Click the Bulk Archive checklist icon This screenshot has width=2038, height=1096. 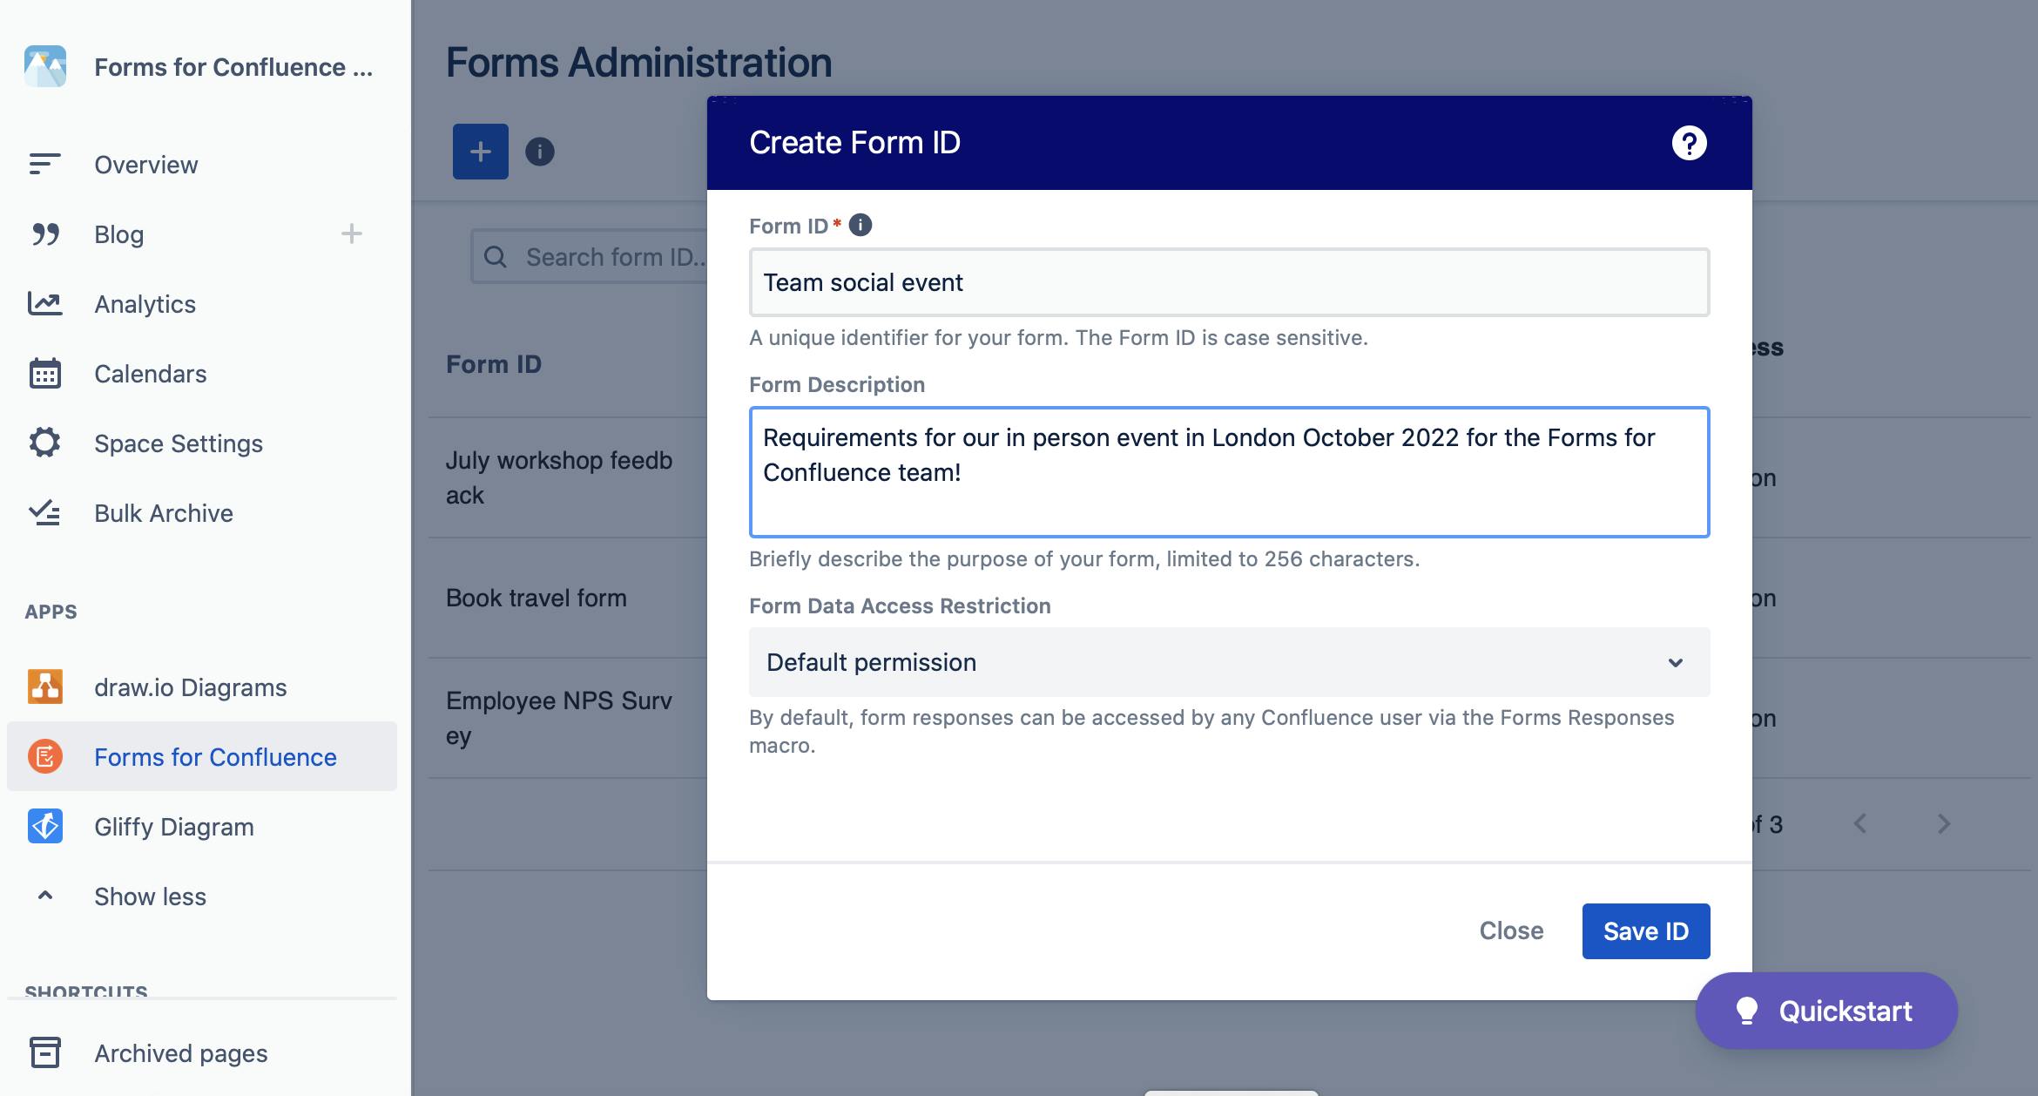click(45, 512)
